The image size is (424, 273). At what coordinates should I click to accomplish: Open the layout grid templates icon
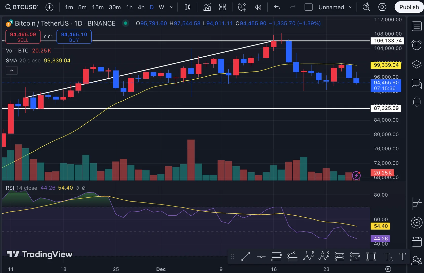coord(222,7)
